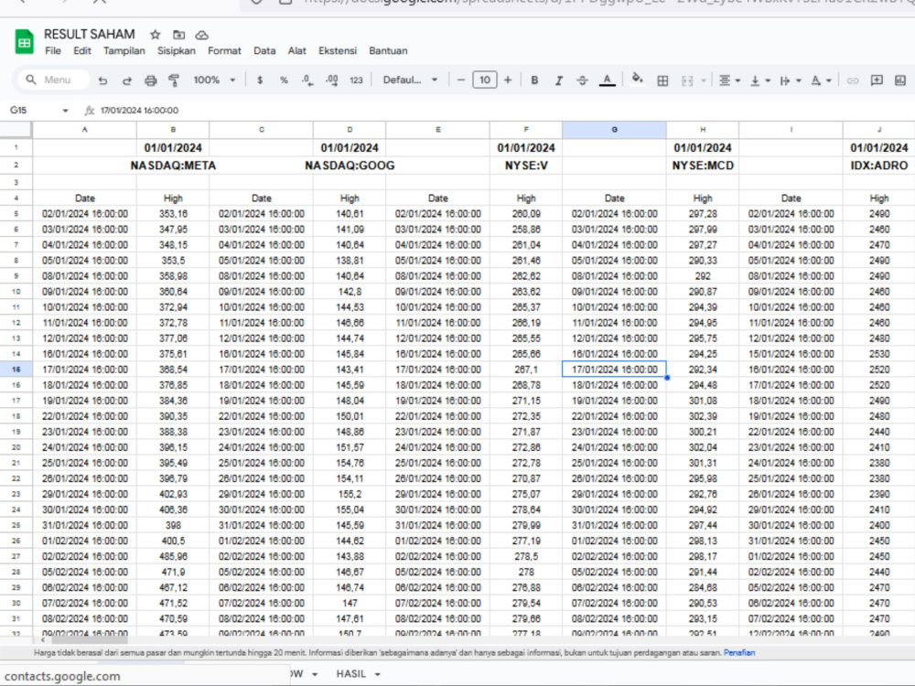Click the insert link icon
The image size is (915, 686).
[853, 80]
